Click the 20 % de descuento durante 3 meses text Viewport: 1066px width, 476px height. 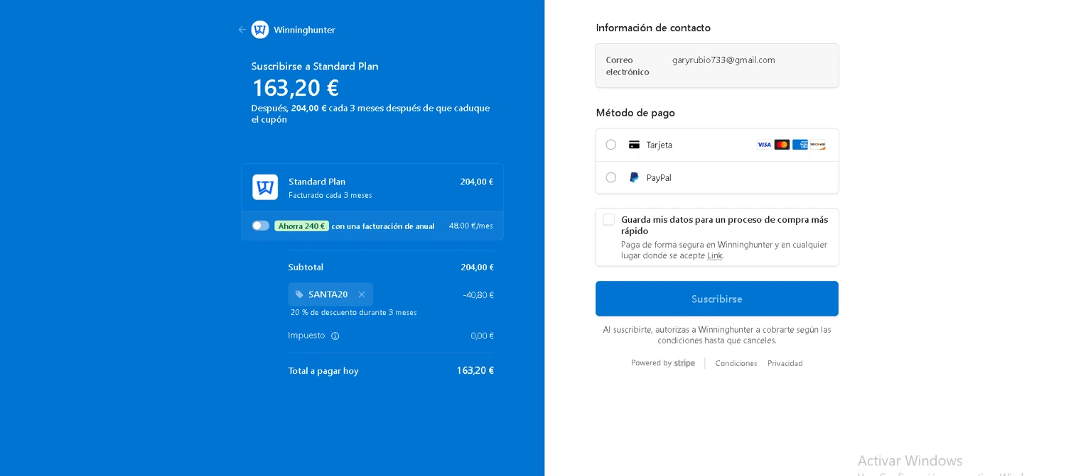[354, 312]
